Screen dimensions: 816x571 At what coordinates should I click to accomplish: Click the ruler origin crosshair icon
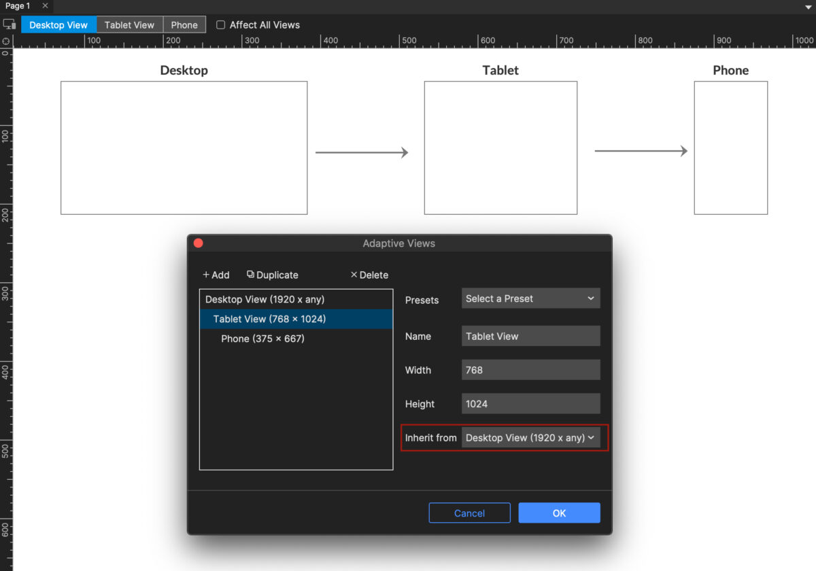pos(6,41)
